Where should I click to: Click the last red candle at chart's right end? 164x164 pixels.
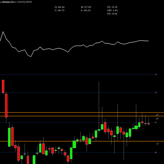point(149,124)
